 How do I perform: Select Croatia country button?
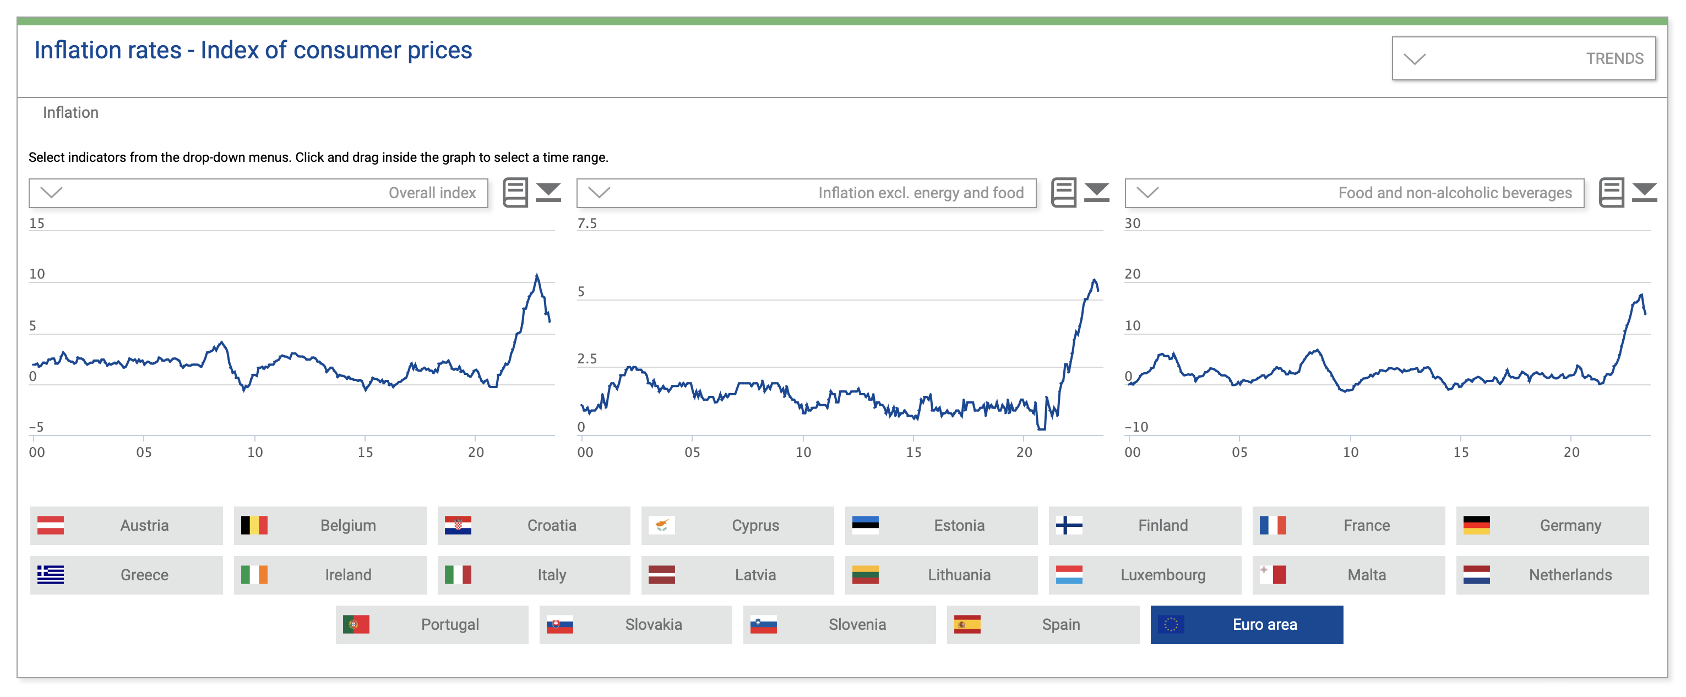click(x=534, y=526)
